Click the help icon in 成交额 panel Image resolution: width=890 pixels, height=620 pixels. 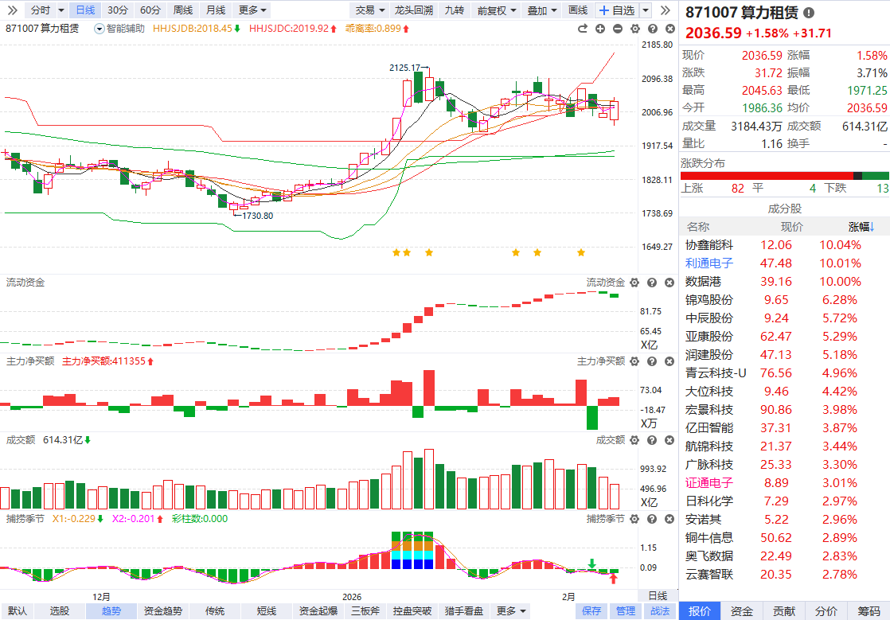pos(651,440)
